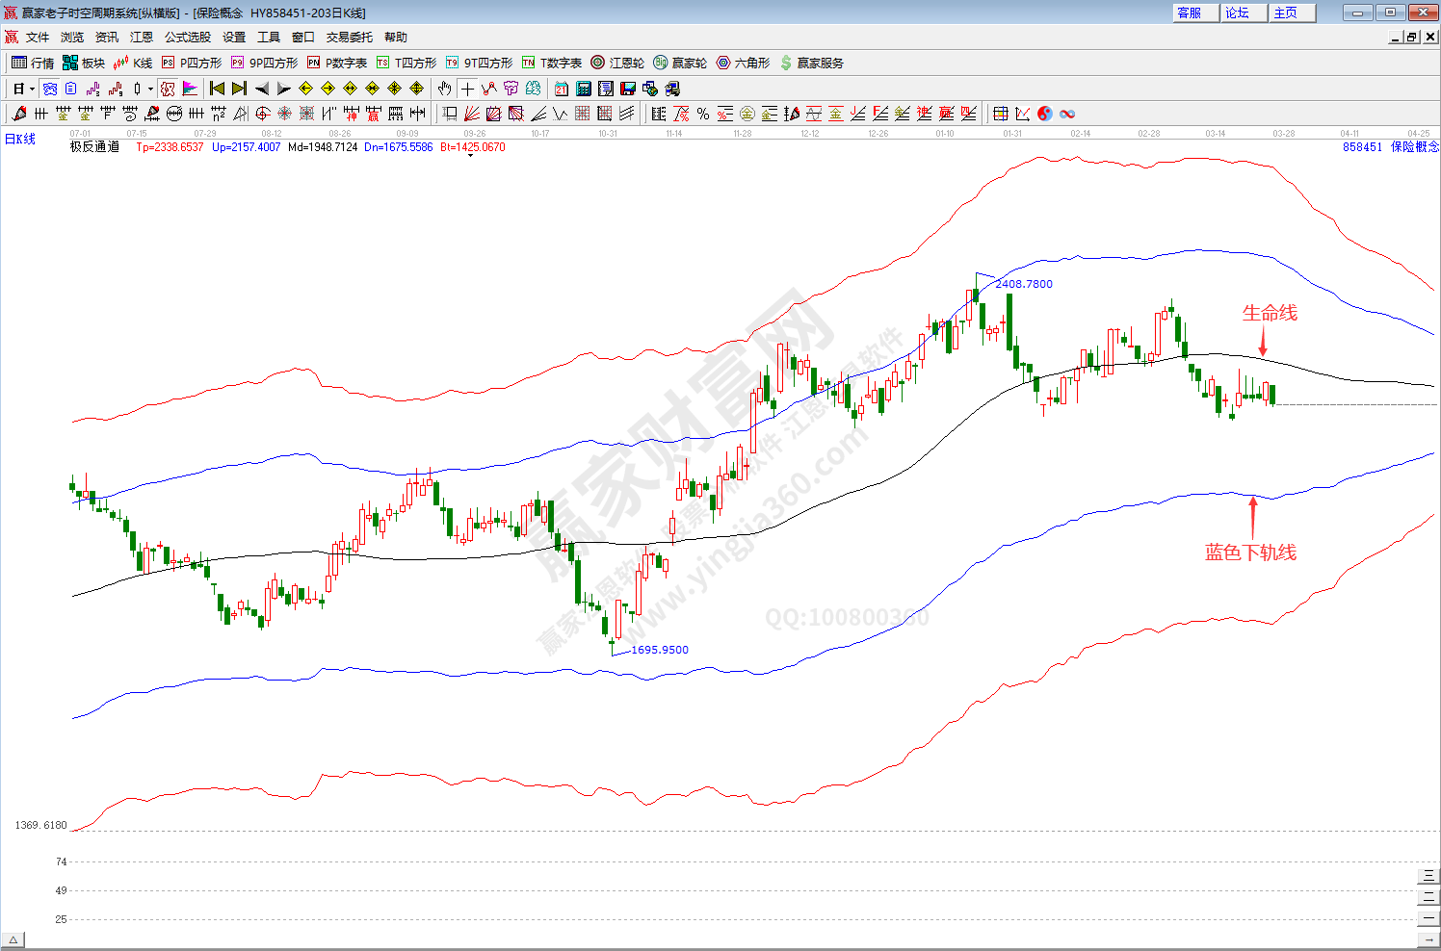
Task: Expand bottom-left triangle panel button
Action: (x=13, y=940)
